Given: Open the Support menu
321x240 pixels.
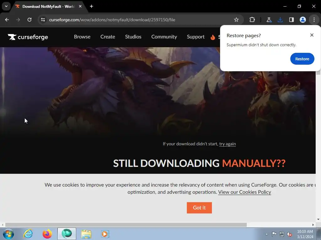Looking at the screenshot, I should pyautogui.click(x=196, y=37).
